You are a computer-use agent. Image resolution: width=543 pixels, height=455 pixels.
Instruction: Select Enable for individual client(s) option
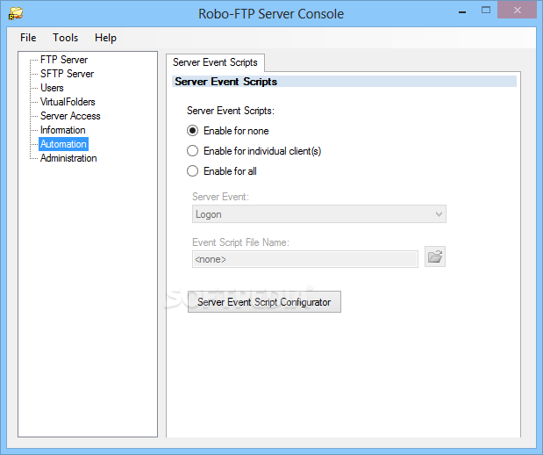click(192, 151)
